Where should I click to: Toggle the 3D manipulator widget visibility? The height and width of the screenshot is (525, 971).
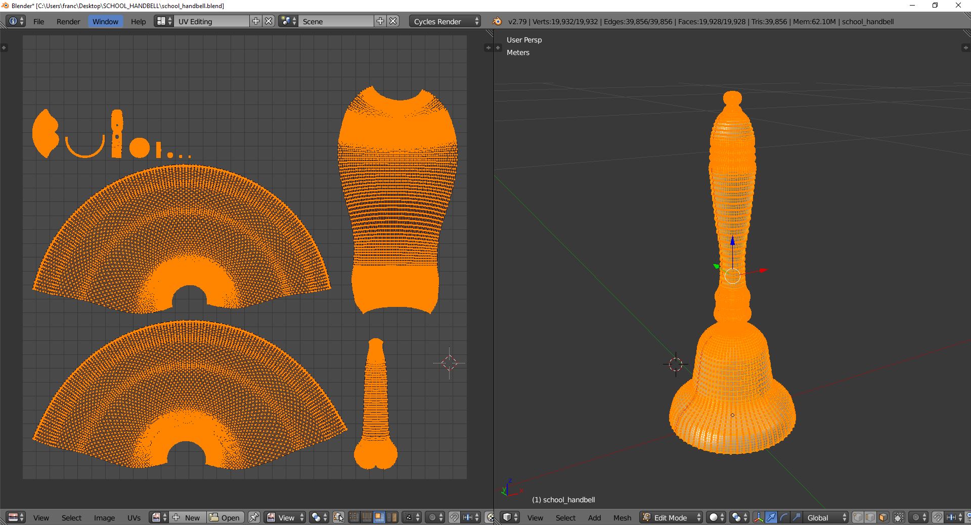point(759,517)
